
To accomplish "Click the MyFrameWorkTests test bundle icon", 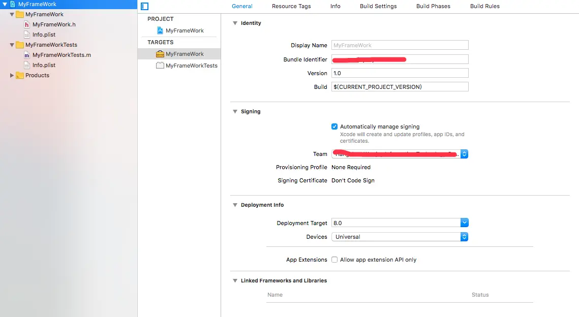I will pos(160,66).
